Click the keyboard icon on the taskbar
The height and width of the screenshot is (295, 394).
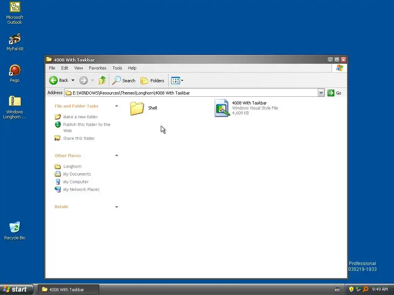pyautogui.click(x=337, y=290)
